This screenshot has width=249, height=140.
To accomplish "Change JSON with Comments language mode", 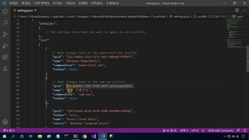I will (x=221, y=131).
